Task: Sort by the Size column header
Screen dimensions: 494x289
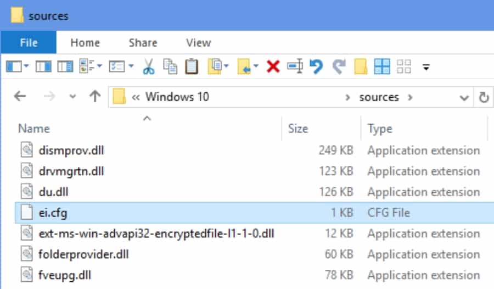Action: [x=298, y=129]
